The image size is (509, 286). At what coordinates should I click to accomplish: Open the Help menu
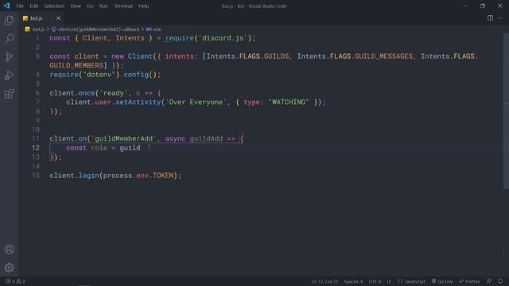(143, 6)
